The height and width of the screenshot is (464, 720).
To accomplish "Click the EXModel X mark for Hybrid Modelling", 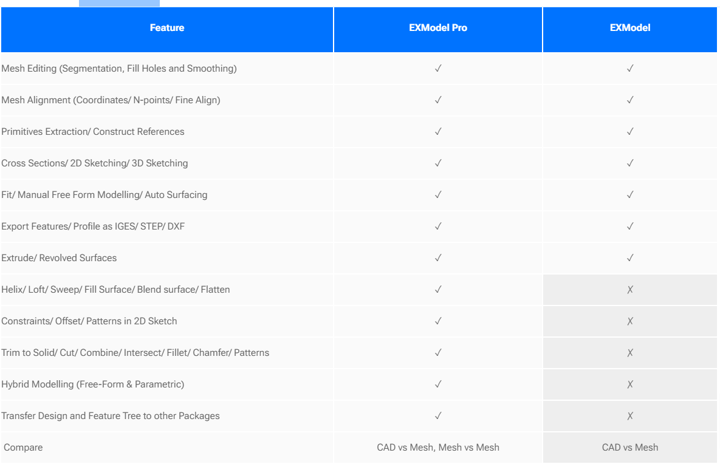I will click(x=630, y=384).
